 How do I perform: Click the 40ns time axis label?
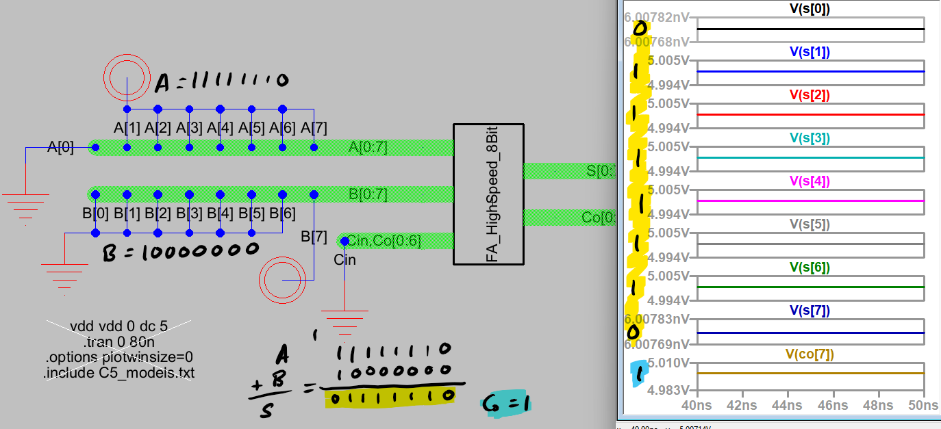pos(697,406)
